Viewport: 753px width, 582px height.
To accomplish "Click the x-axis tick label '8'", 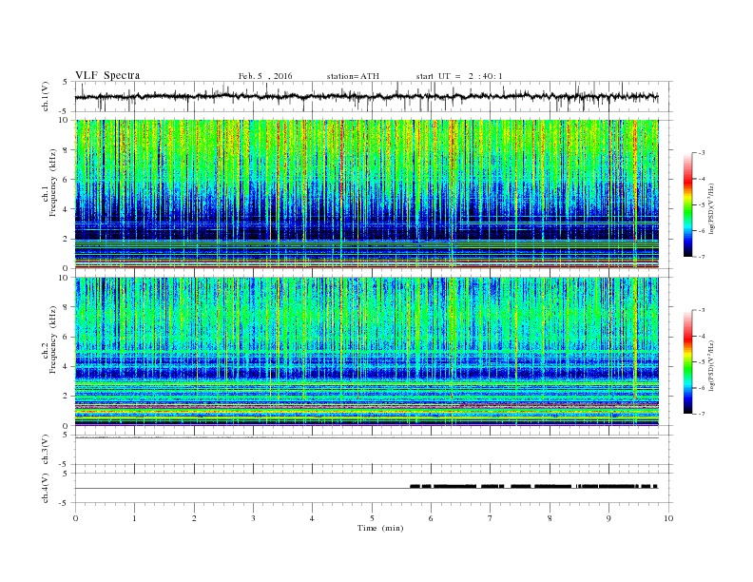I will (x=550, y=518).
